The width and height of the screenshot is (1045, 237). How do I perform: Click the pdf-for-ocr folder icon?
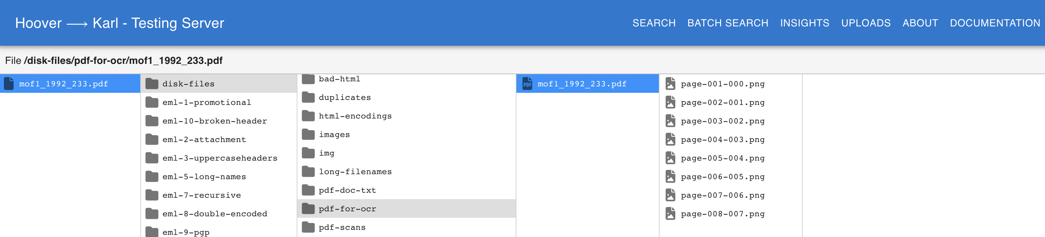(308, 209)
